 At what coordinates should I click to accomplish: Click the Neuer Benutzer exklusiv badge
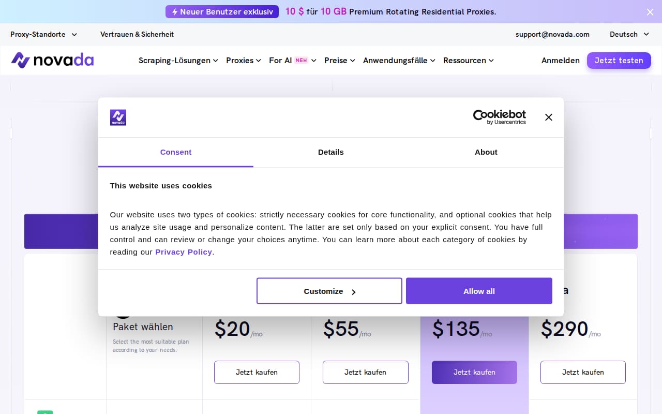222,11
